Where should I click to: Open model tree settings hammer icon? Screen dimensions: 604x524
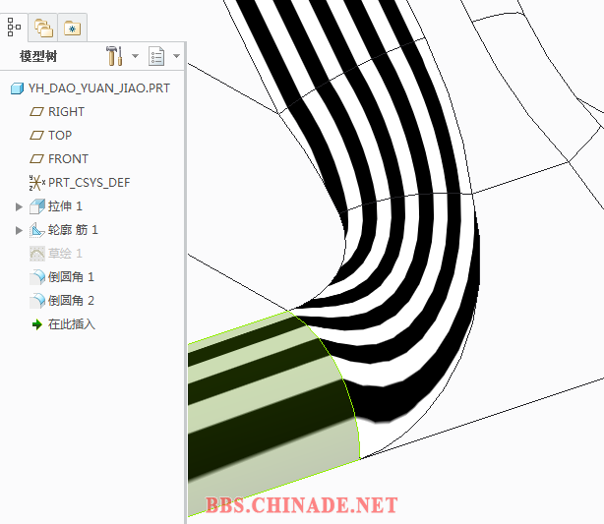coord(114,56)
